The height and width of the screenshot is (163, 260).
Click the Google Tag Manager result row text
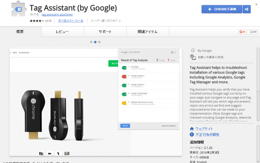pos(139,94)
